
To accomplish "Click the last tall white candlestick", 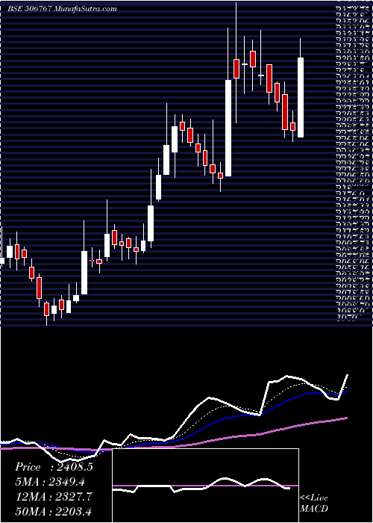I will click(301, 97).
